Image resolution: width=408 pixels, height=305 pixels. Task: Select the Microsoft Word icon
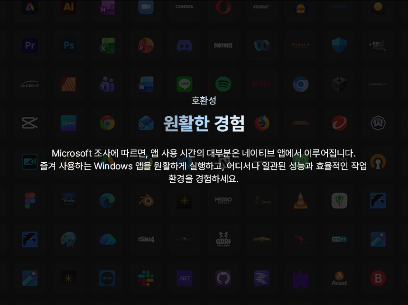point(146,84)
